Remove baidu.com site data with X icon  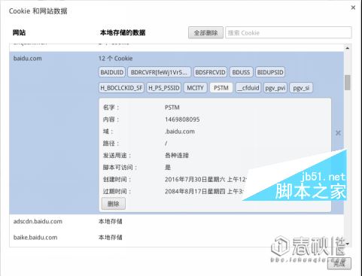point(338,133)
